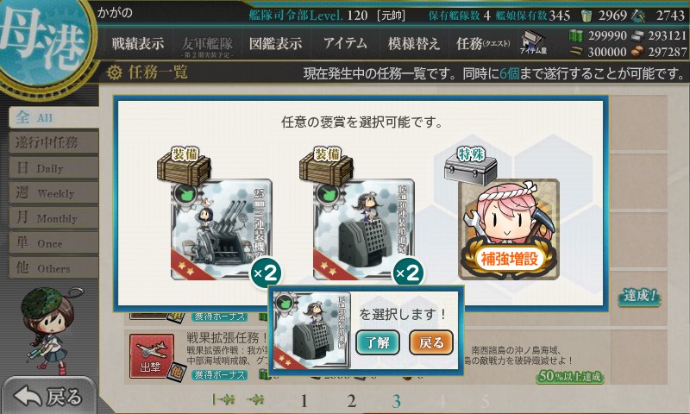Click the 母港 home port emblem
Image resolution: width=690 pixels, height=414 pixels.
click(x=44, y=41)
